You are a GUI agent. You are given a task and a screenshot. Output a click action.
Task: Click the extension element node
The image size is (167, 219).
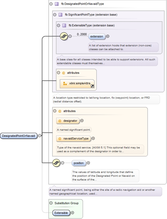(97, 36)
